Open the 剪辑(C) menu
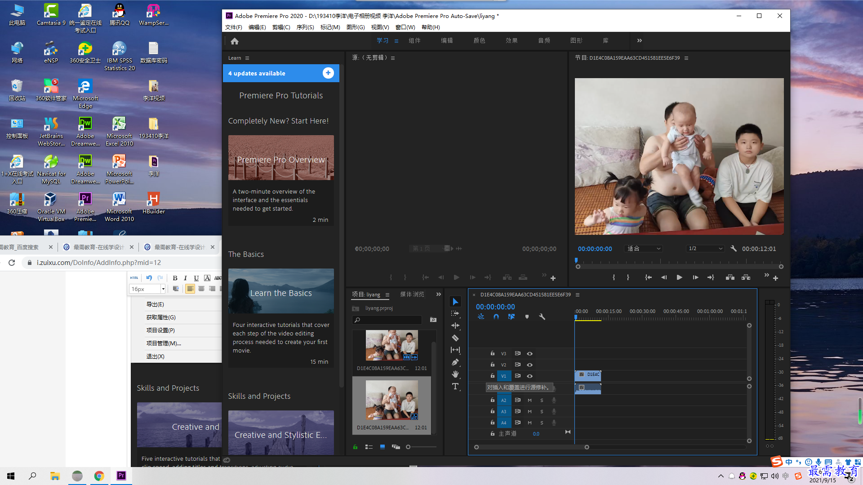This screenshot has height=485, width=863. (281, 27)
